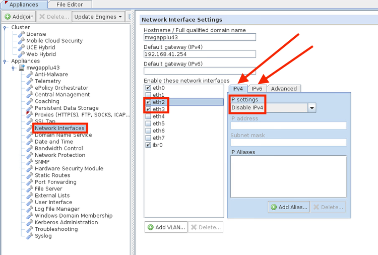Select Troubleshooting in the tree
Viewport: 378px width, 255px height.
click(56, 229)
